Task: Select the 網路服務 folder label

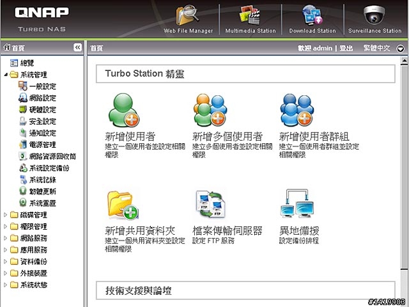Action: coord(34,238)
